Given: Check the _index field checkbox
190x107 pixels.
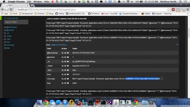Looking at the screenshot, I should click(5, 36).
